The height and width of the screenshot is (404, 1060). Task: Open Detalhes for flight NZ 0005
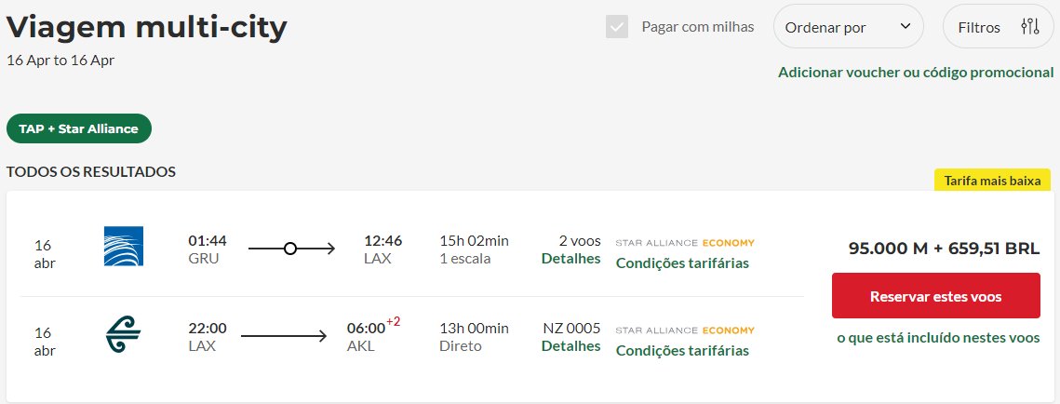[x=570, y=345]
